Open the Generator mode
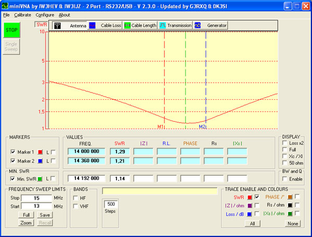The width and height of the screenshot is (312, 237). click(198, 25)
